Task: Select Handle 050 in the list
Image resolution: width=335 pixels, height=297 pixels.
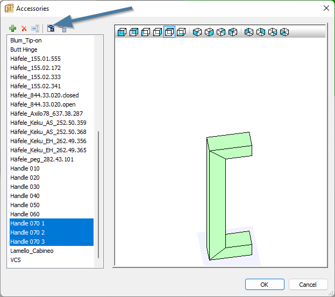Action: 52,205
